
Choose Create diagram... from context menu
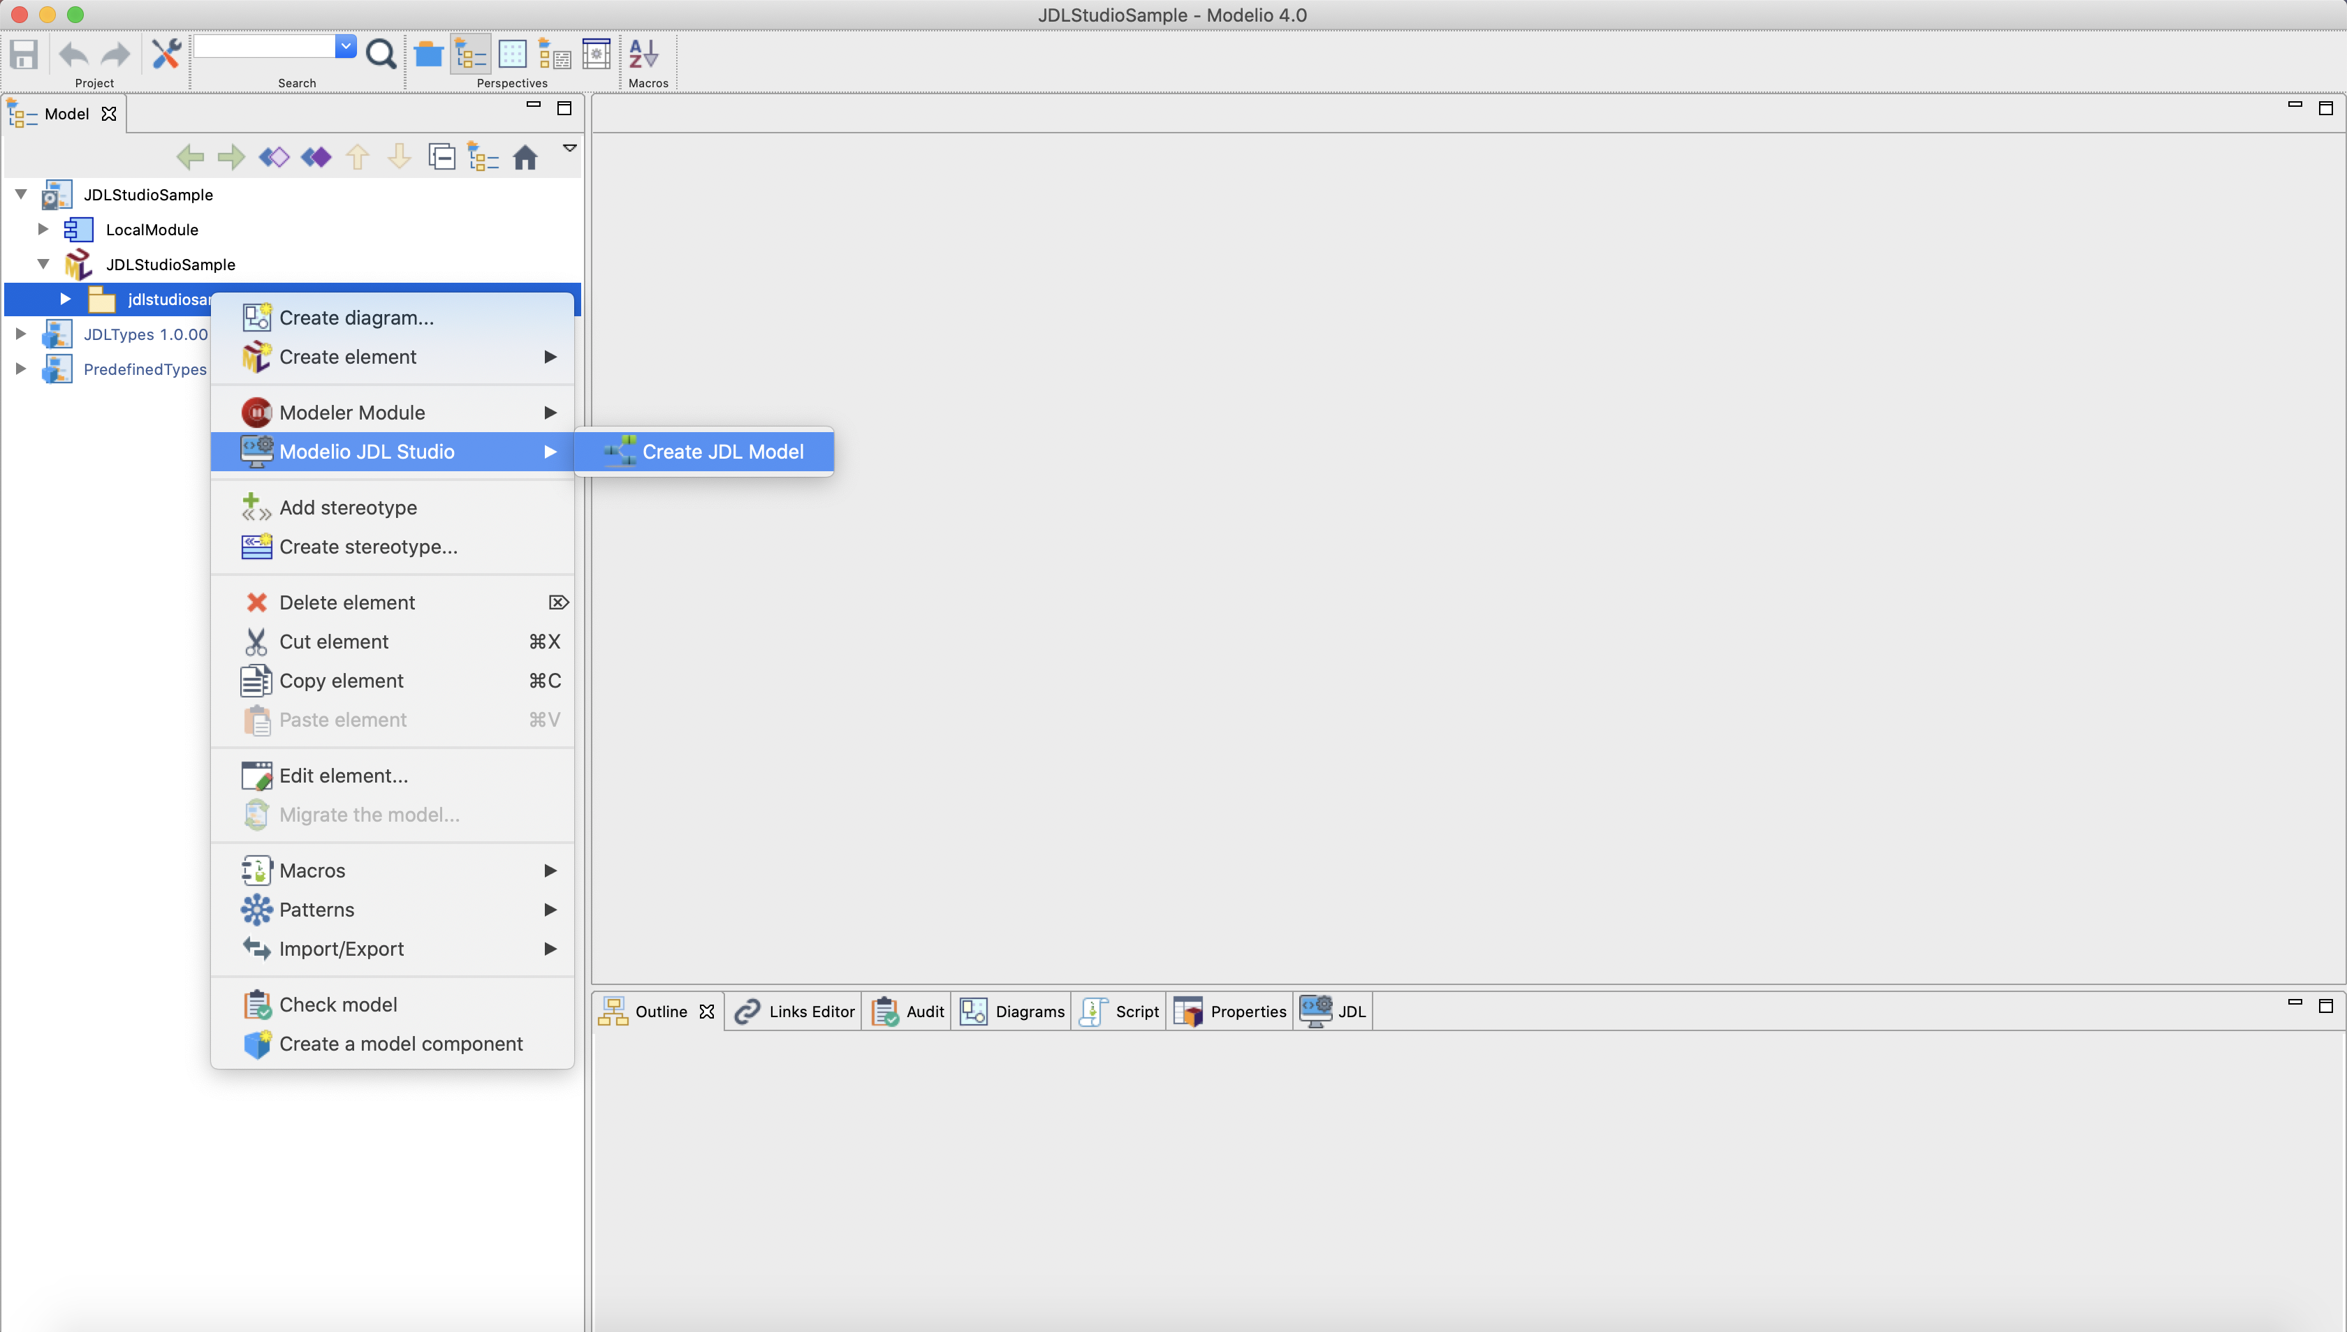tap(393, 318)
